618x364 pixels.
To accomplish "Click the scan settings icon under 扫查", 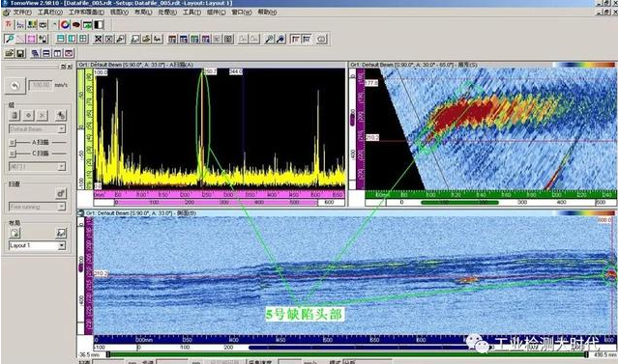I will pos(61,193).
